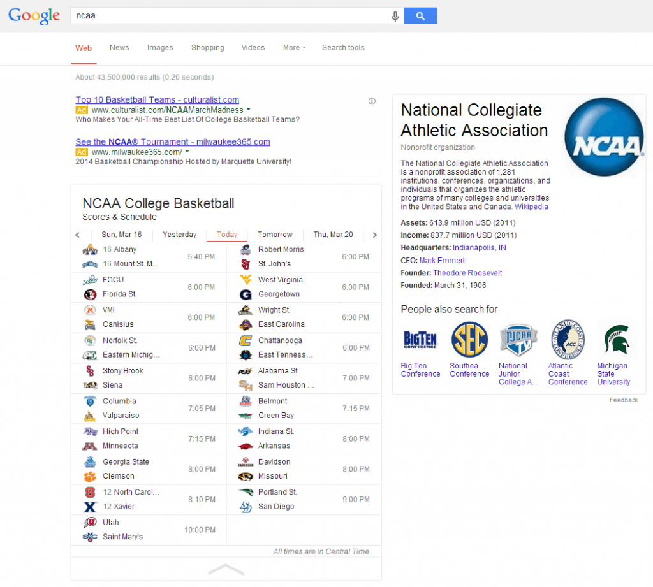Switch to the Images tab
653x587 pixels.
pos(160,47)
